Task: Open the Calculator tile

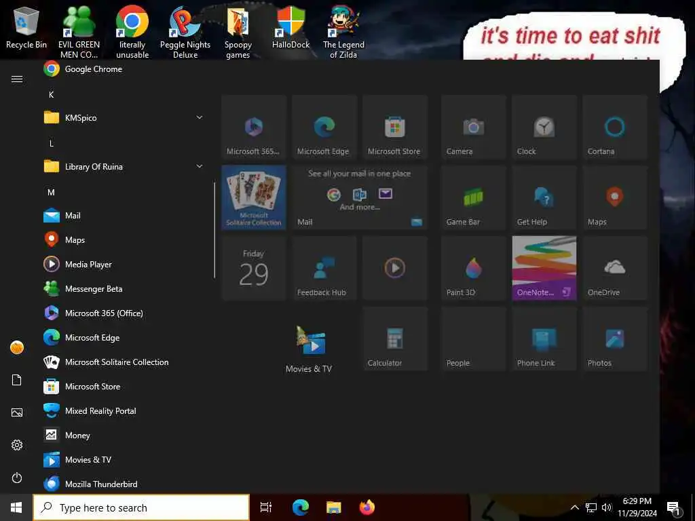Action: pyautogui.click(x=394, y=339)
